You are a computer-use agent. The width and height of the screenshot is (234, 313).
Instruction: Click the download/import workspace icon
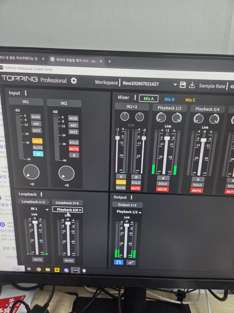coord(192,85)
